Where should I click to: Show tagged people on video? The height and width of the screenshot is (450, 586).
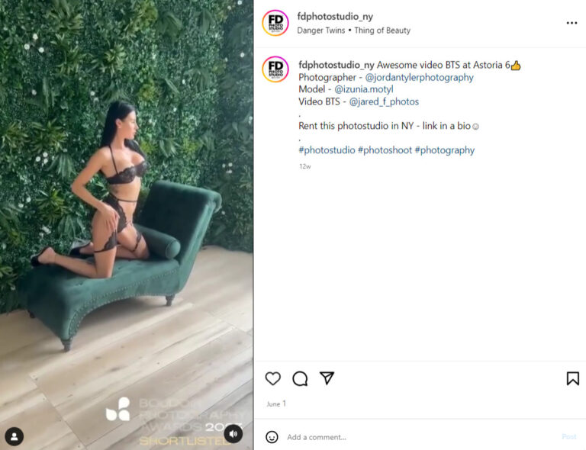[x=14, y=436]
